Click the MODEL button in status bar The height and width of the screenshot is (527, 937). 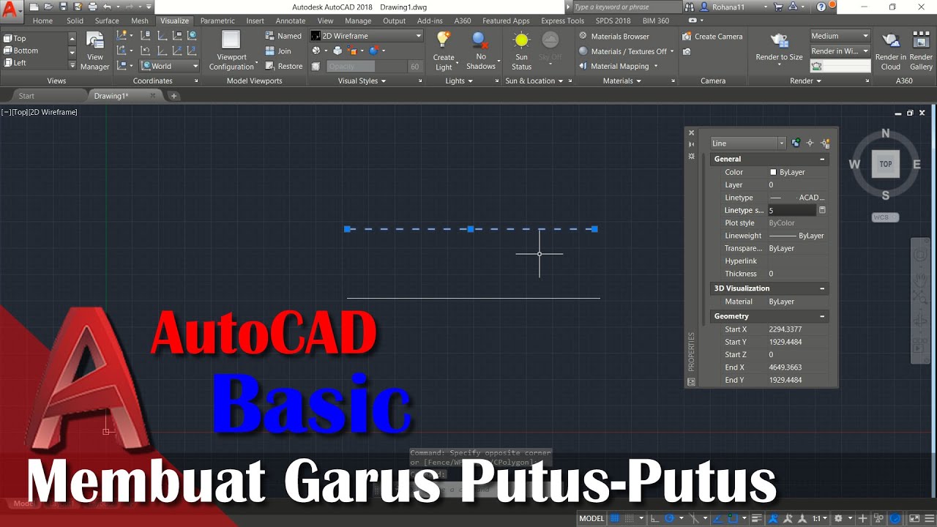(x=592, y=518)
